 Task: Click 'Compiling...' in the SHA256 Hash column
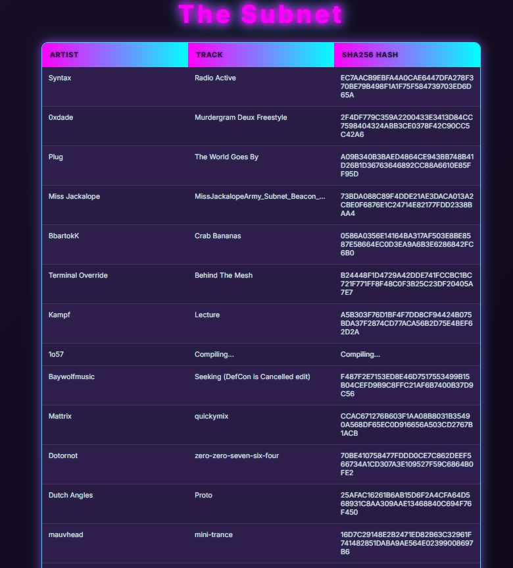pyautogui.click(x=360, y=354)
